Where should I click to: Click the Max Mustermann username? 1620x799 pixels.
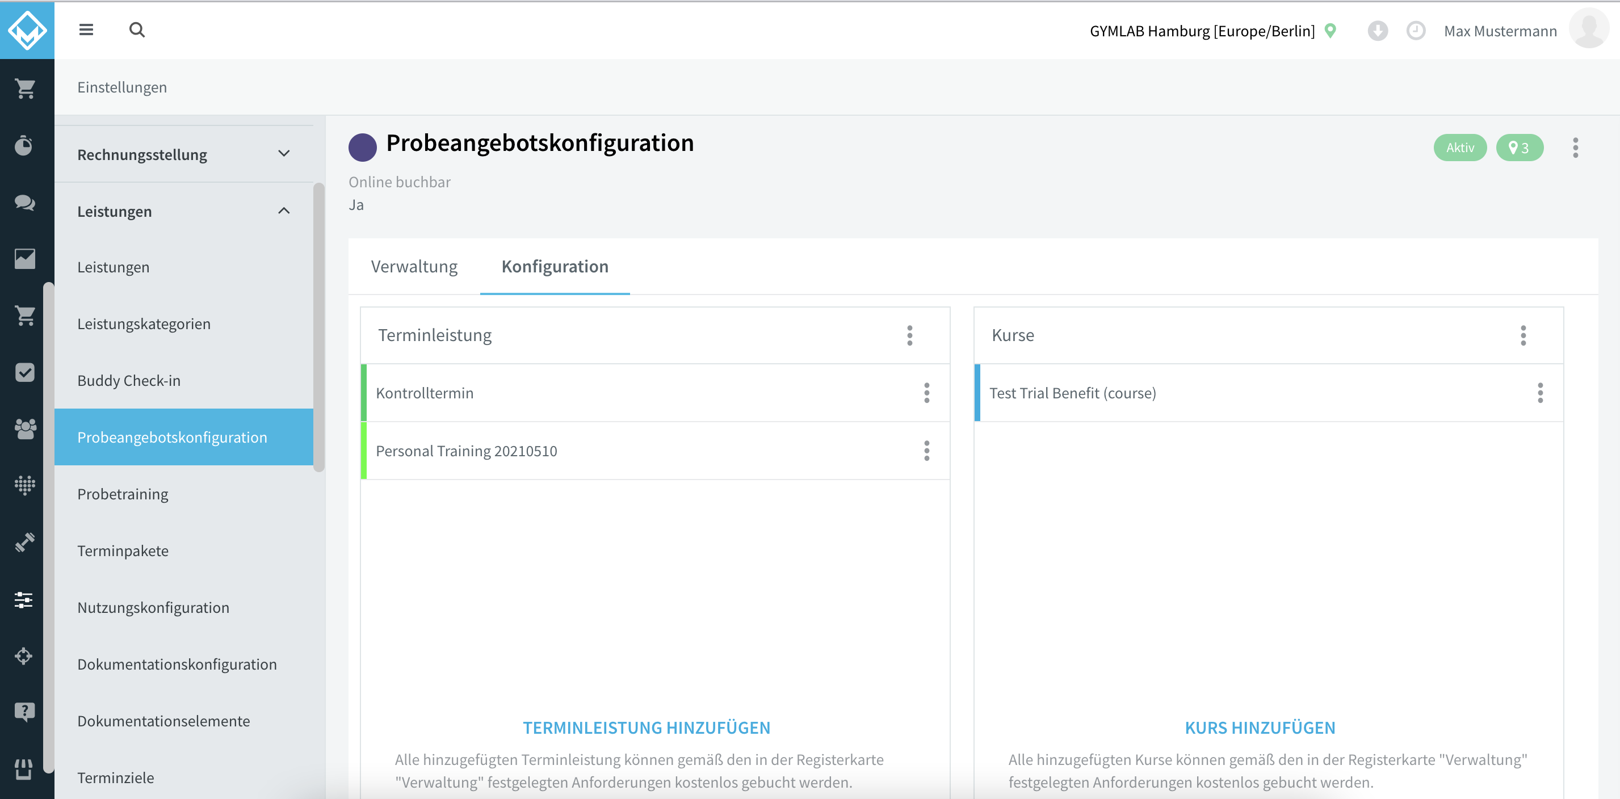coord(1500,31)
